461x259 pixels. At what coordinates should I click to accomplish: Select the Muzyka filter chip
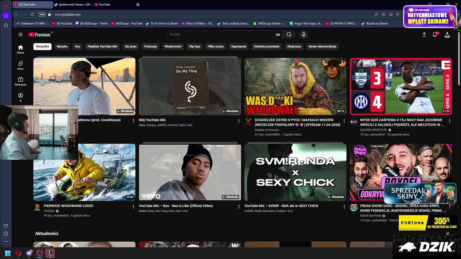click(62, 46)
